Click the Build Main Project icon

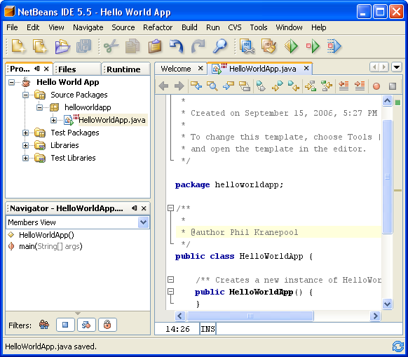(247, 46)
